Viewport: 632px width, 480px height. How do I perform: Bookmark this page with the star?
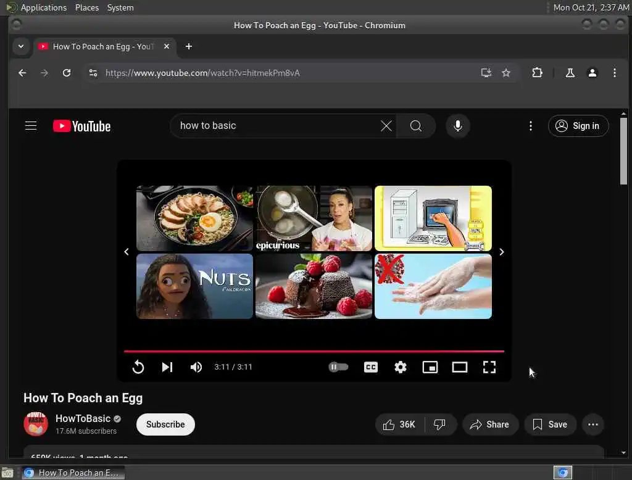[x=506, y=73]
